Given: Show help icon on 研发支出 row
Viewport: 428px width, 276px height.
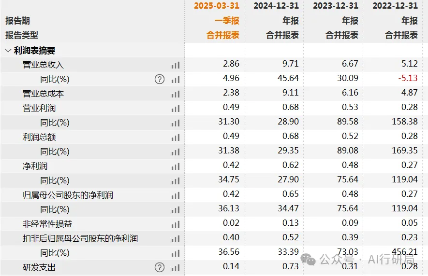Looking at the screenshot, I should pyautogui.click(x=160, y=267).
